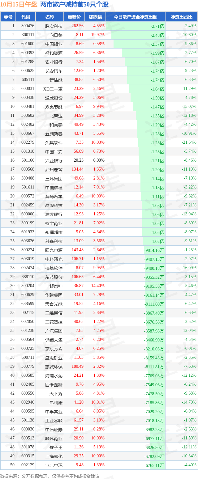The height and width of the screenshot is (479, 198).
Task: Select stock name 供销大集
Action: pyautogui.click(x=54, y=340)
